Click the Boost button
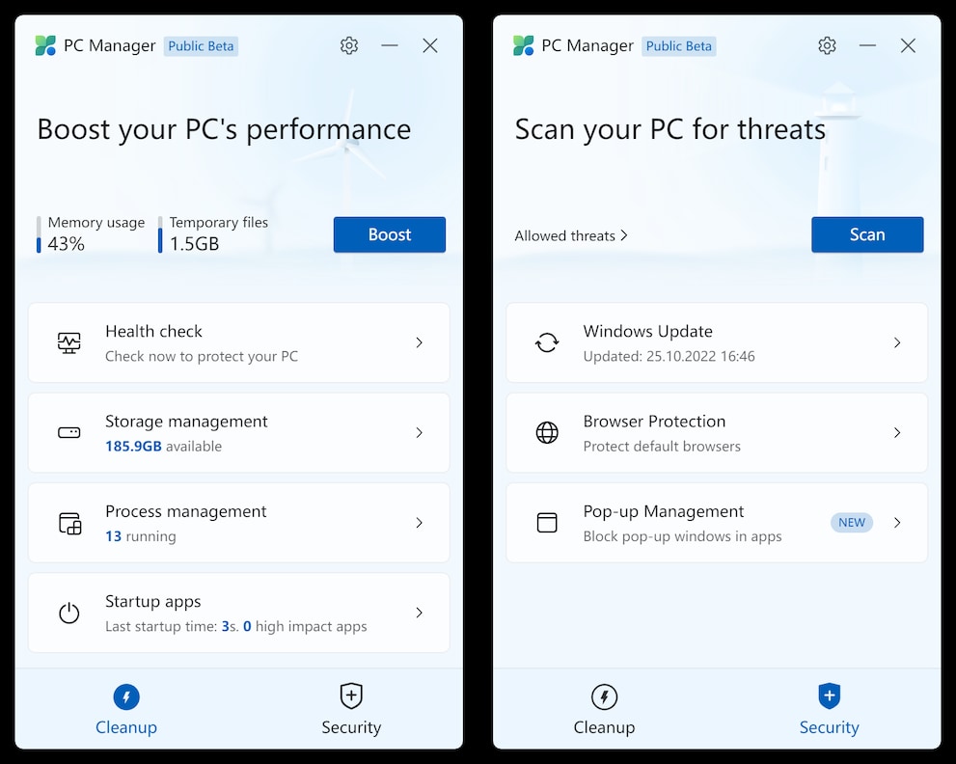 389,234
